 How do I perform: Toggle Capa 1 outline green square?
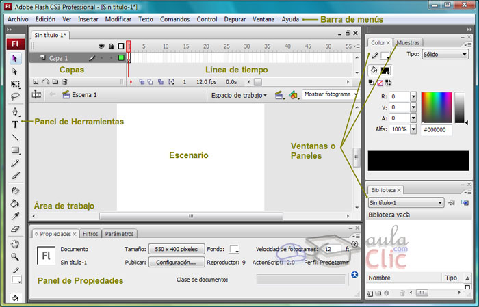pos(121,57)
